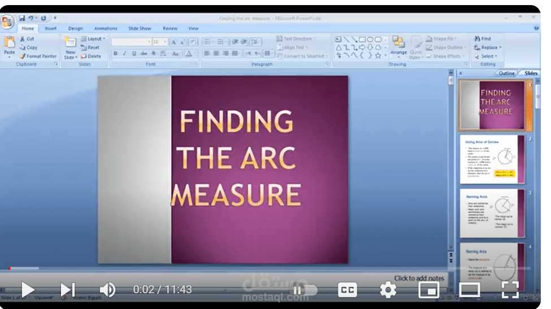Open the Review ribbon tab
The height and width of the screenshot is (309, 551).
(x=170, y=28)
